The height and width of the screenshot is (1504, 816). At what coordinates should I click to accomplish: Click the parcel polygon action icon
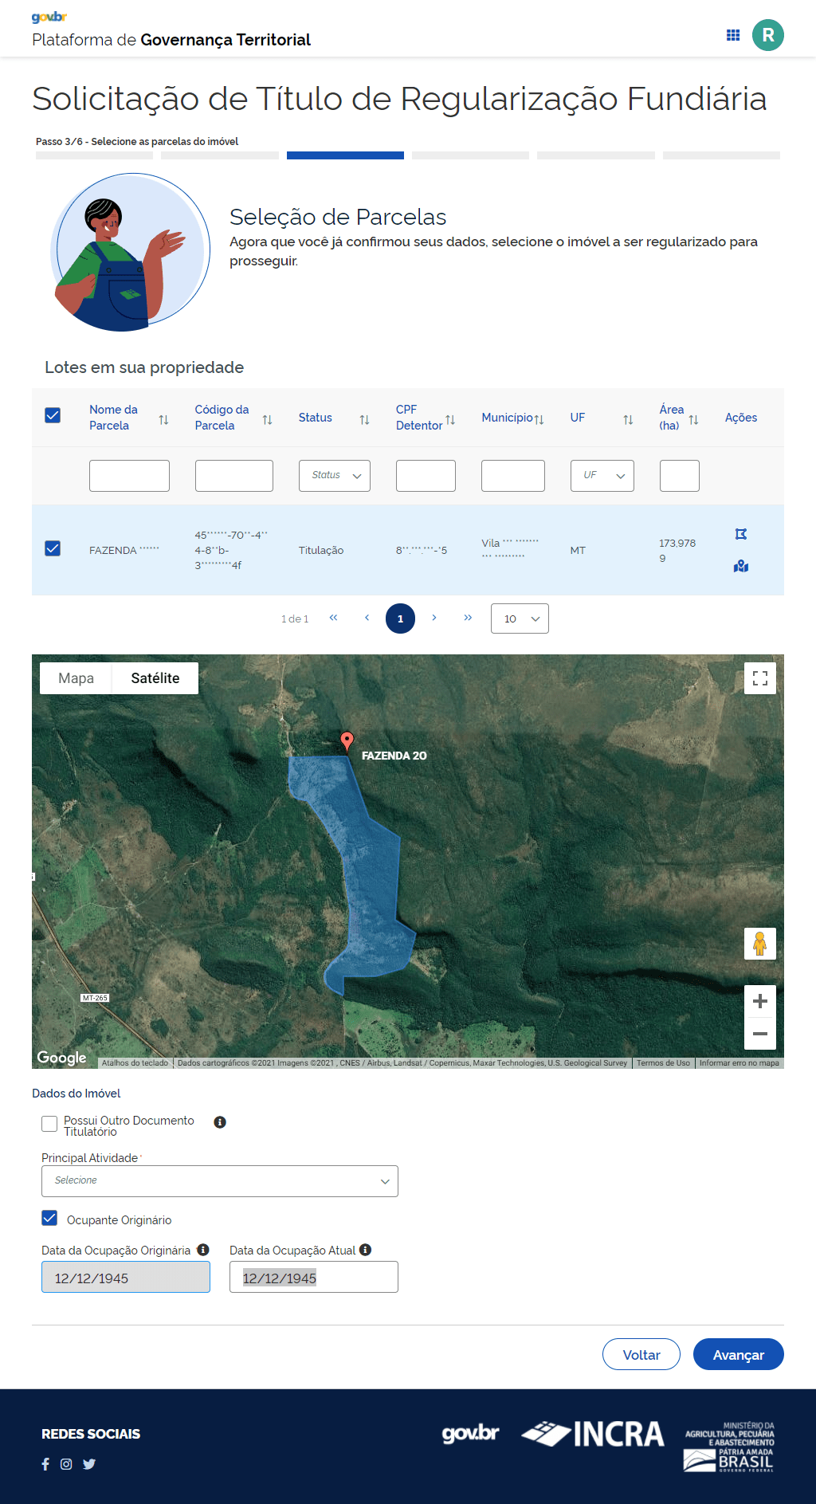[x=741, y=534]
